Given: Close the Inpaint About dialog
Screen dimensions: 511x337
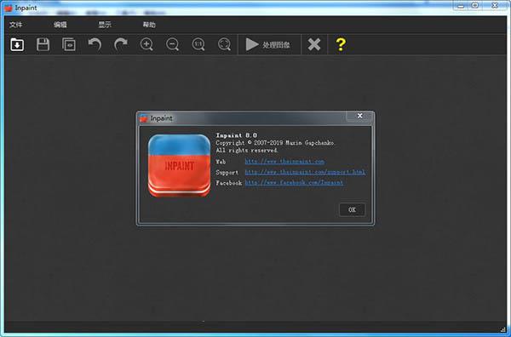Looking at the screenshot, I should click(359, 116).
